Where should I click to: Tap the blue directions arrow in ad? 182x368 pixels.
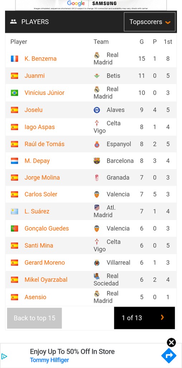(x=169, y=355)
